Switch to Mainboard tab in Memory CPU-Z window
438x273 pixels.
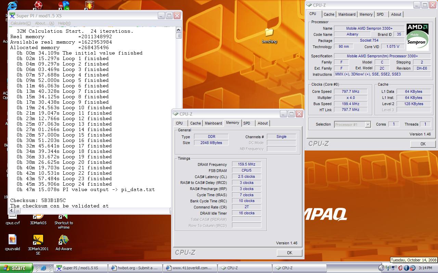(x=214, y=123)
